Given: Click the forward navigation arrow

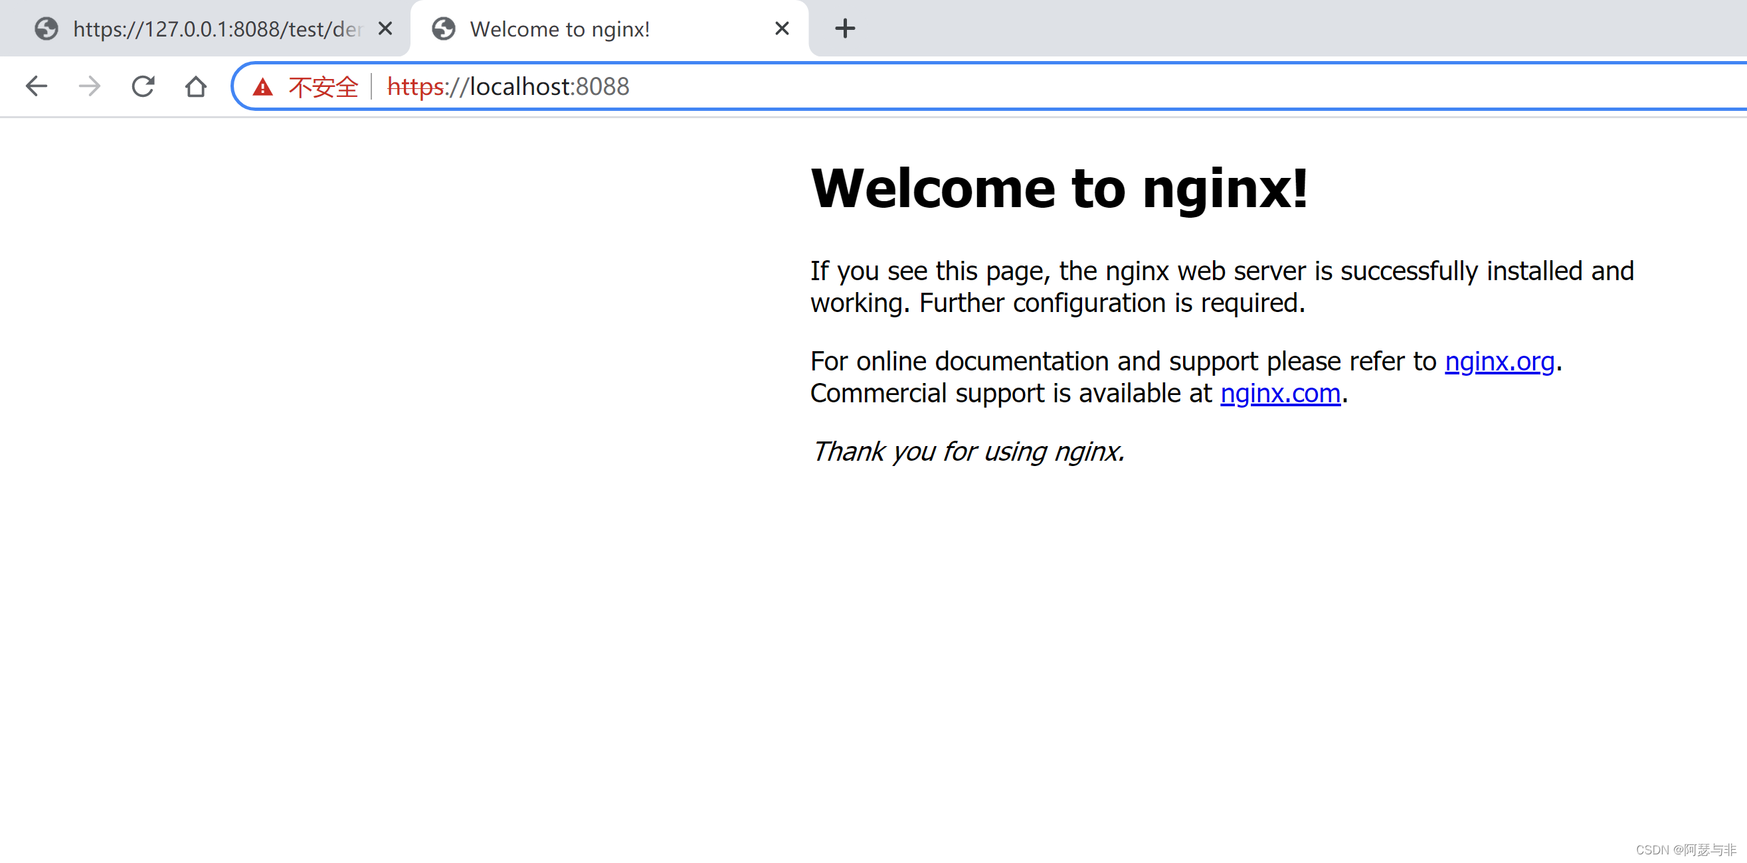Looking at the screenshot, I should coord(89,86).
